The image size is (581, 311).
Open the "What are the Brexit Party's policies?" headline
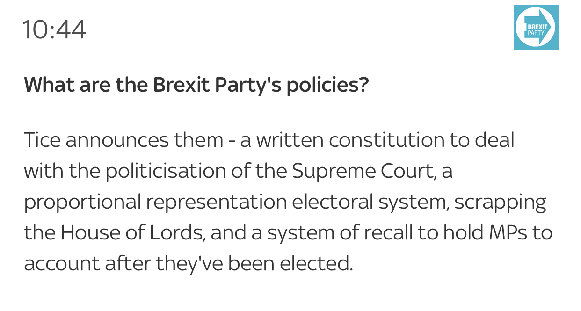click(196, 85)
